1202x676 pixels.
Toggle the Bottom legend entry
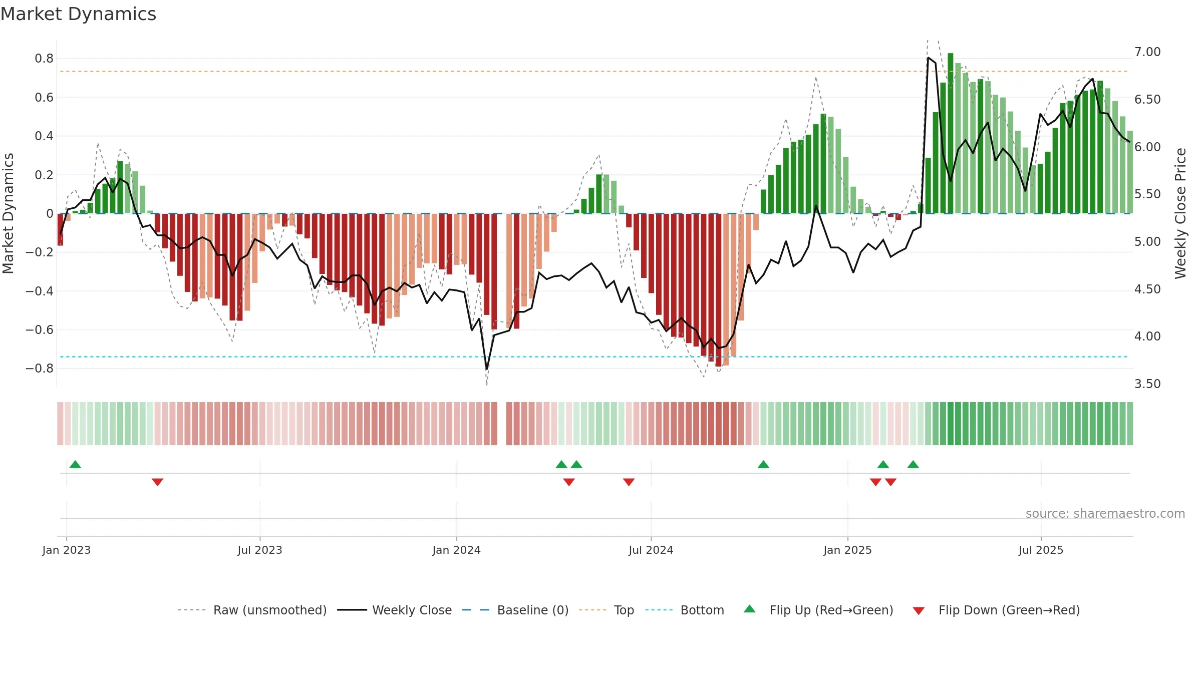685,610
